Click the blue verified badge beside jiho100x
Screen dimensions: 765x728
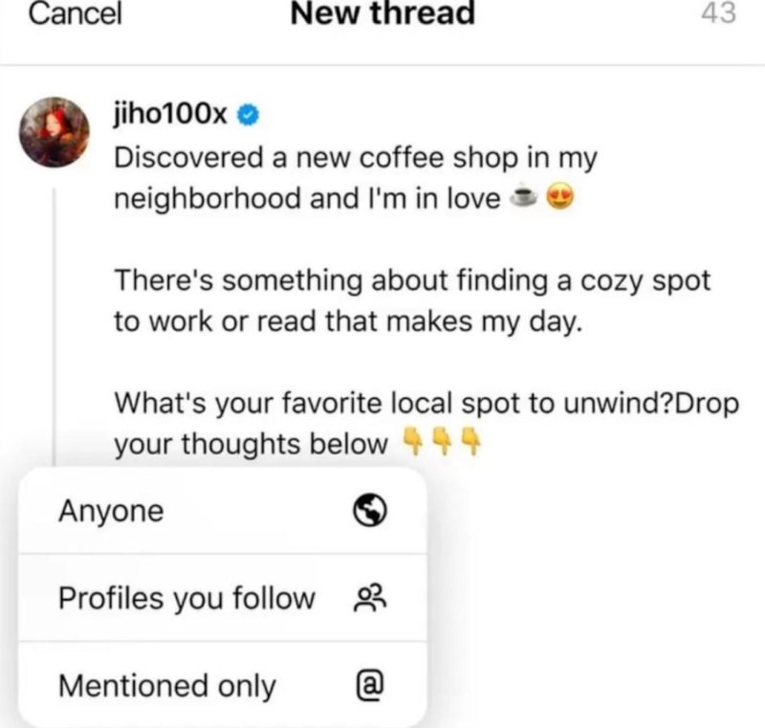click(x=248, y=115)
